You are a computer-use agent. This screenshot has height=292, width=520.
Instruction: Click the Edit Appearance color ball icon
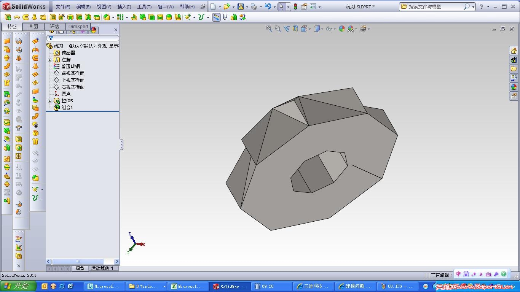click(342, 29)
